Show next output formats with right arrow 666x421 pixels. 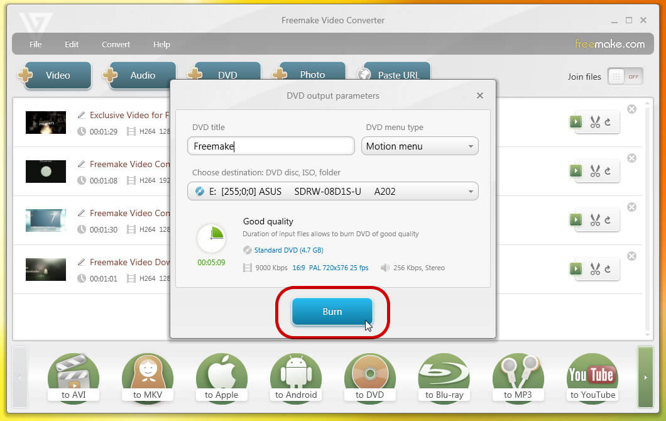[645, 377]
